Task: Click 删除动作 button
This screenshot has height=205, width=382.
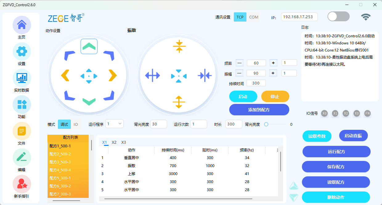Action: pos(336,197)
